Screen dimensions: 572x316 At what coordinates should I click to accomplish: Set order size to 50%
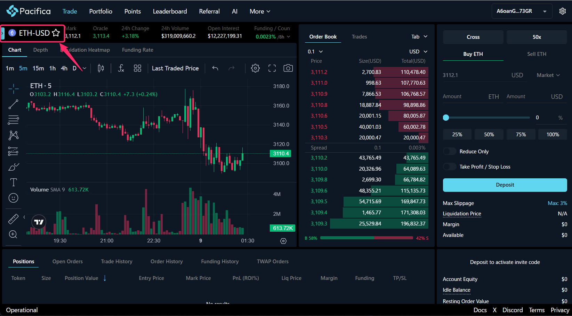coord(489,135)
